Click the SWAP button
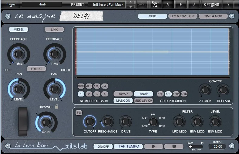Image resolution: width=239 pixels, height=154 pixels. point(123,94)
